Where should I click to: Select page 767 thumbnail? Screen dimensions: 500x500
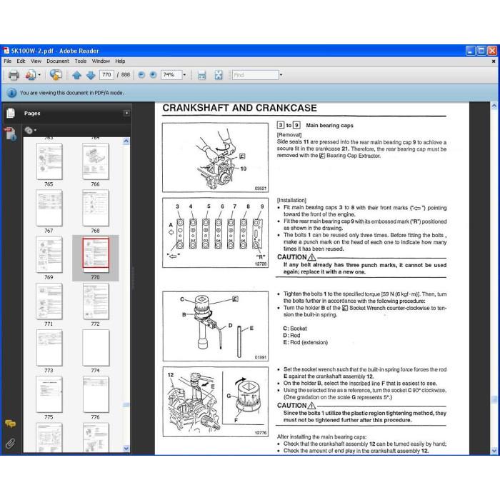pos(49,208)
